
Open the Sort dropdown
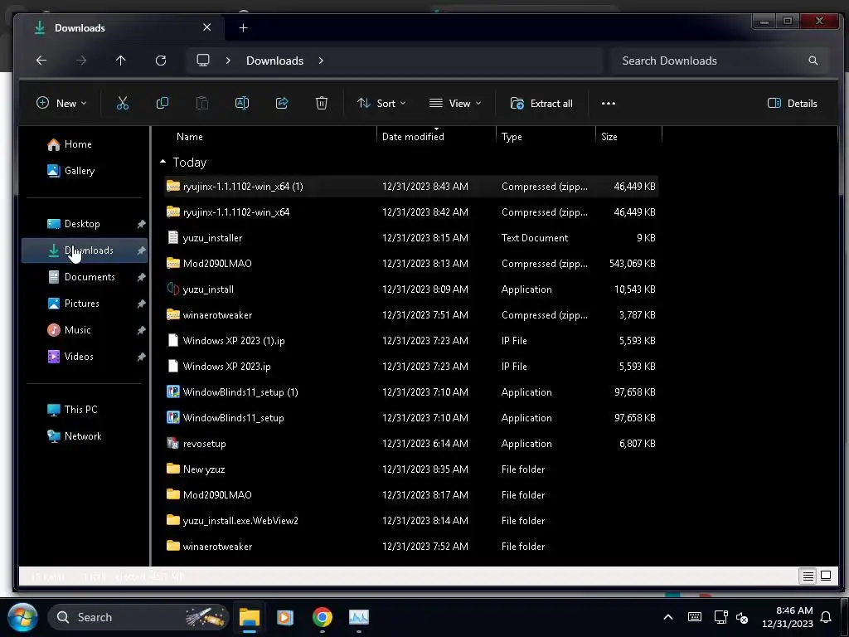pyautogui.click(x=381, y=103)
